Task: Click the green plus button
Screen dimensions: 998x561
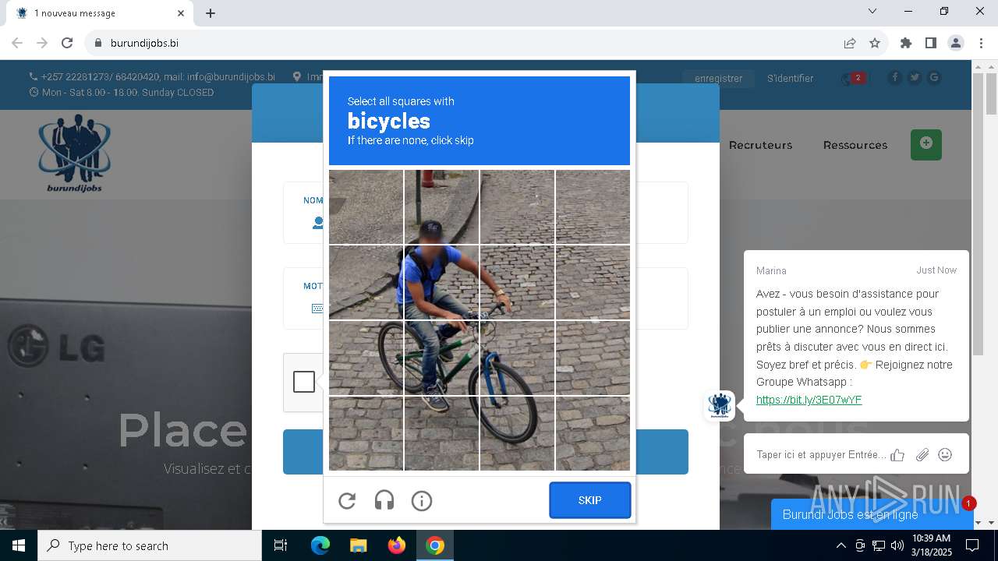Action: (x=926, y=145)
